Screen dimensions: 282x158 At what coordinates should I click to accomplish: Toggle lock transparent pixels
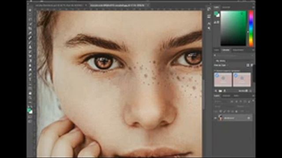coord(221,111)
